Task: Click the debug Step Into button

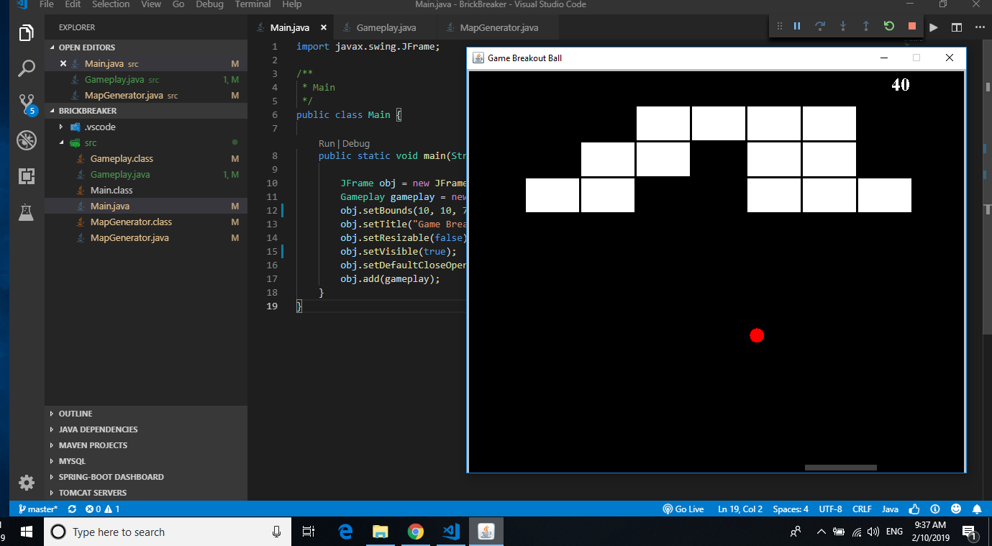Action: coord(843,26)
